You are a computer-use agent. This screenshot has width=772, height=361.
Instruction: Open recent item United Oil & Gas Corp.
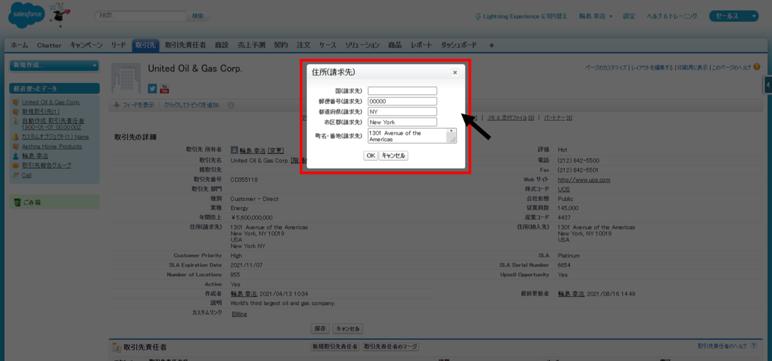tap(51, 102)
